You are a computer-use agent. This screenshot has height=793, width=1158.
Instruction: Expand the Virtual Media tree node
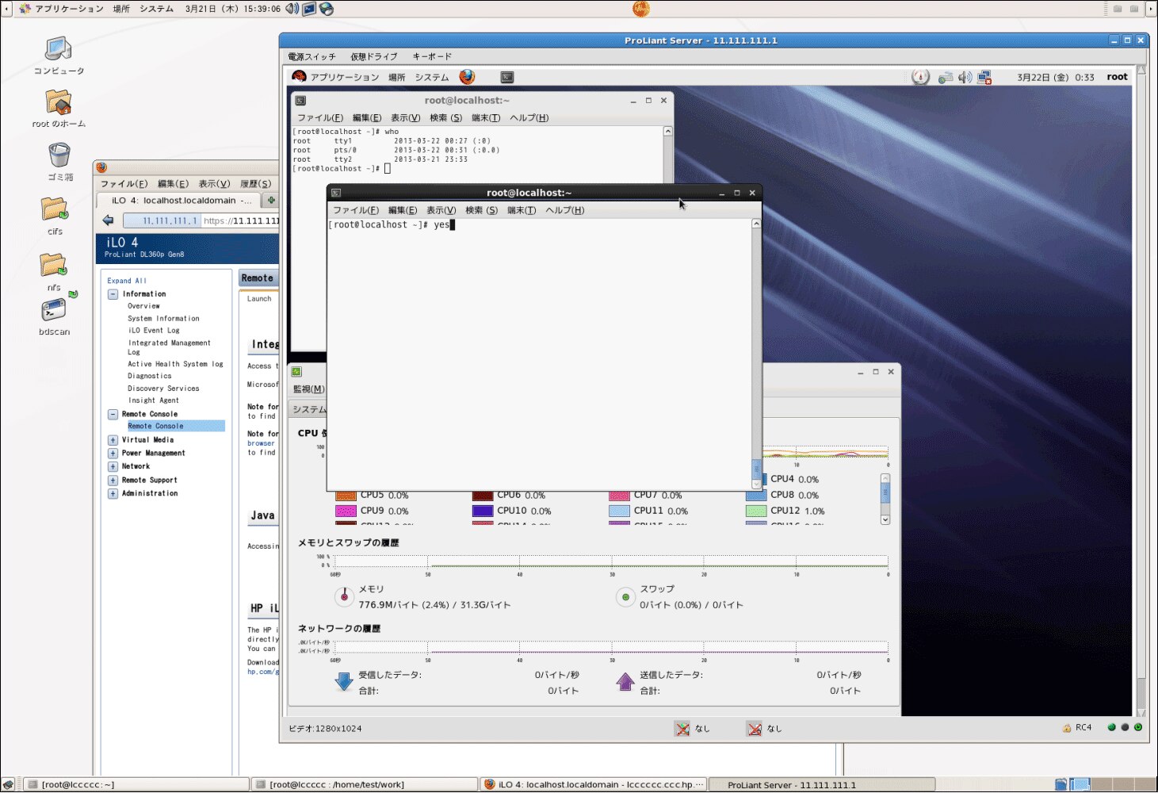coord(113,440)
